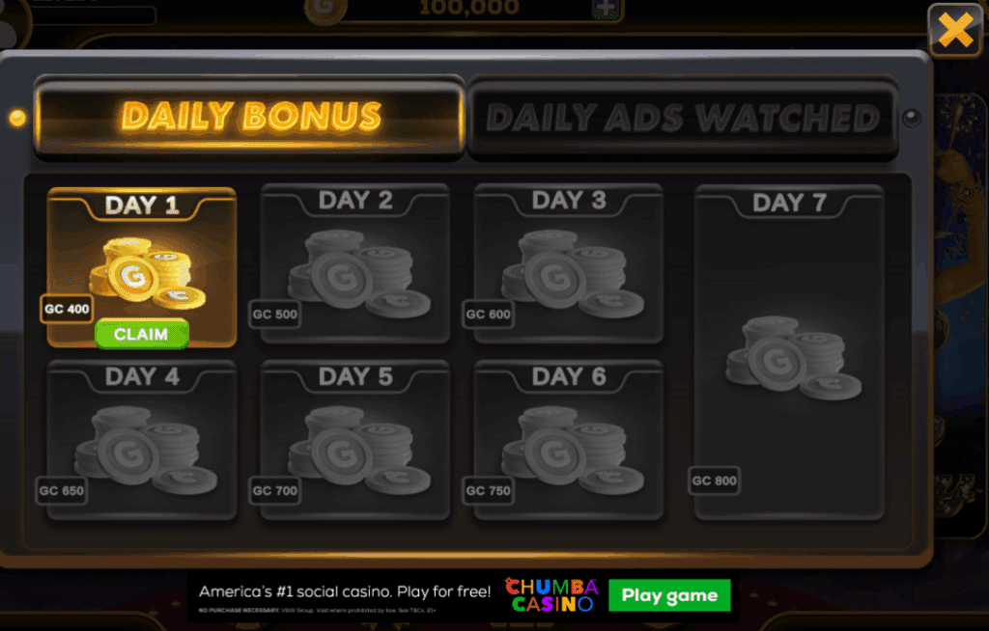Click the Day 5 grey coin stack
989x631 pixels.
(359, 450)
